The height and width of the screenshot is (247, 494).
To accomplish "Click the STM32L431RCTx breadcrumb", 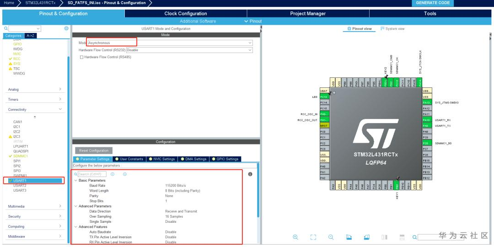I will tap(40, 3).
